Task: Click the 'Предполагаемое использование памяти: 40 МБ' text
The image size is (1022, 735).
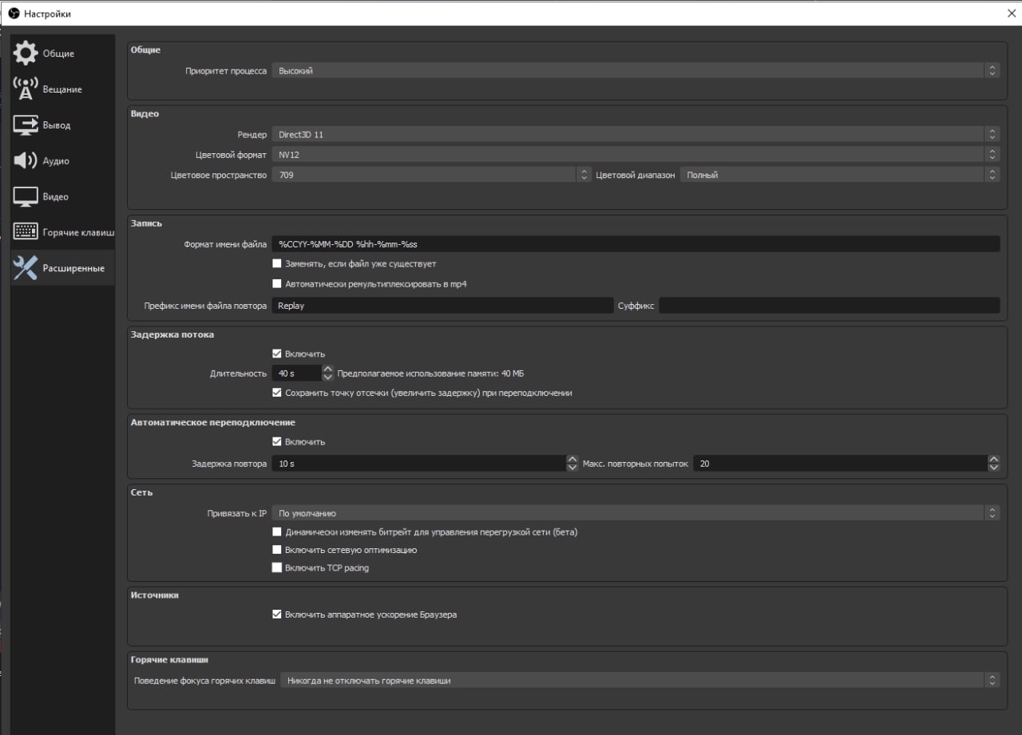Action: click(x=430, y=373)
